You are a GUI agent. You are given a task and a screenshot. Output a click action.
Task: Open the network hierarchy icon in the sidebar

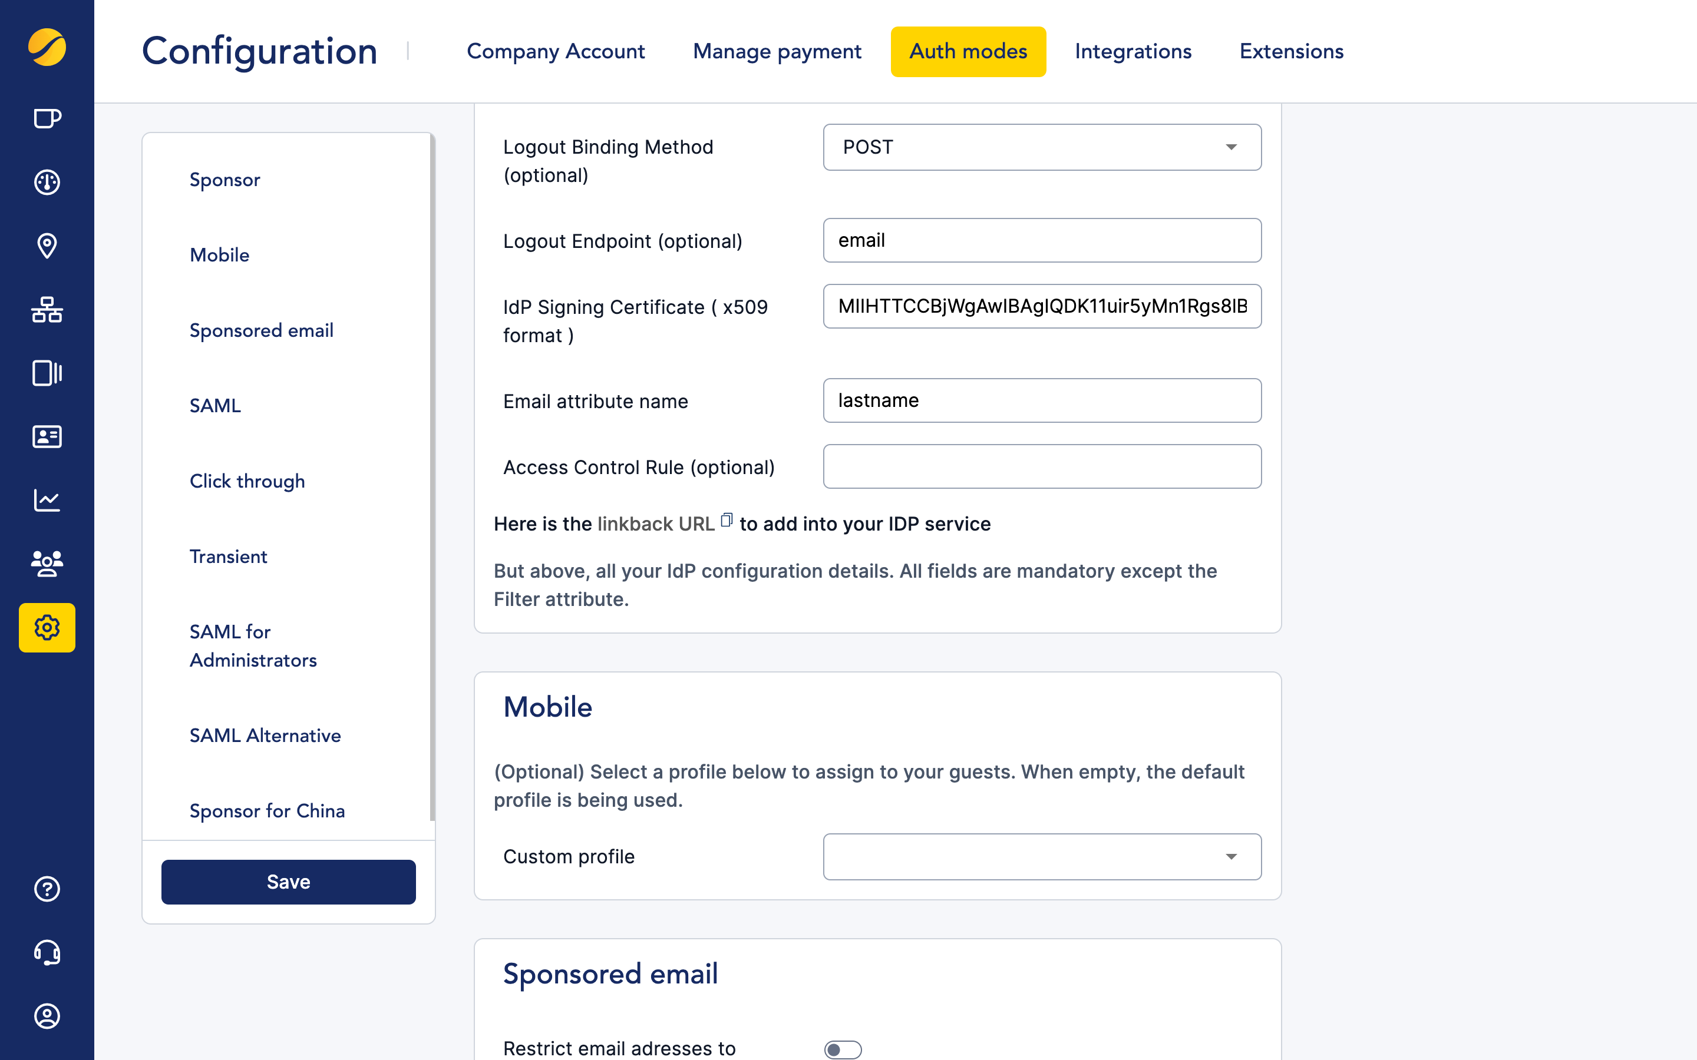pos(47,310)
